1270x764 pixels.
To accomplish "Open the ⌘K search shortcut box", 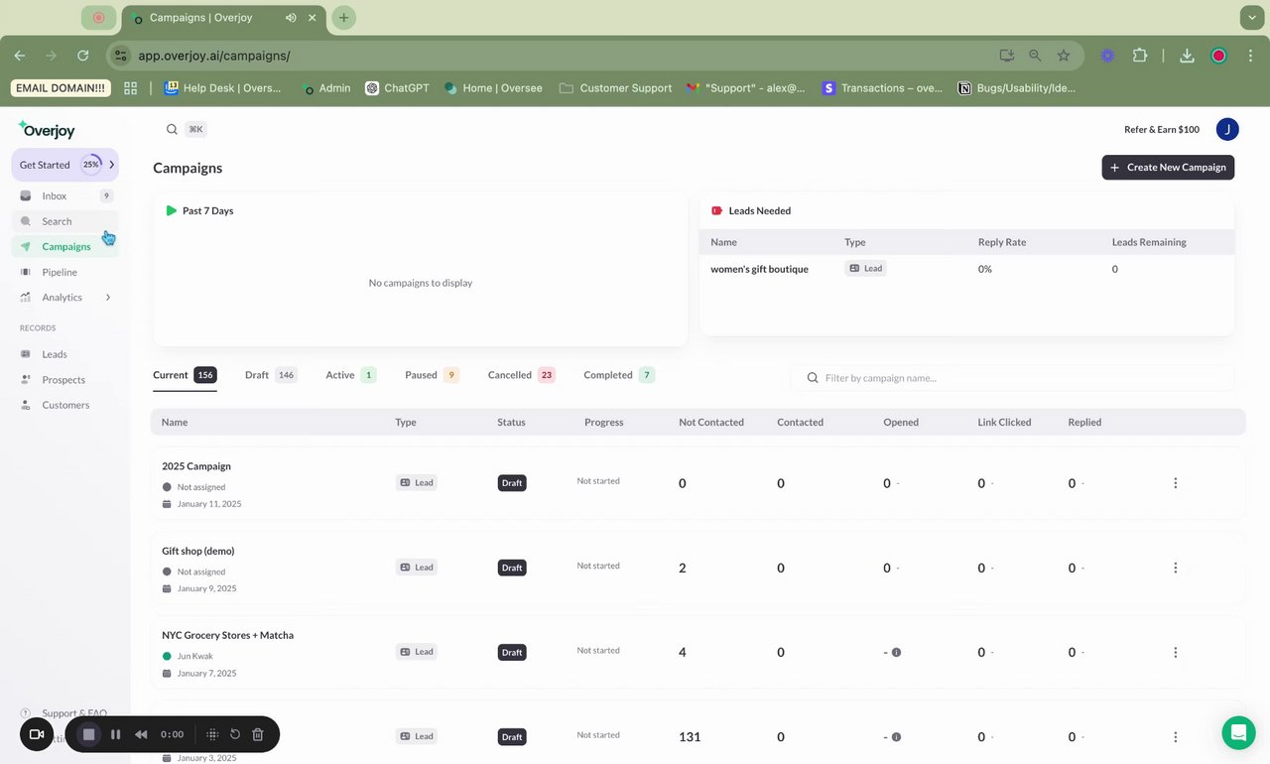I will pos(195,129).
